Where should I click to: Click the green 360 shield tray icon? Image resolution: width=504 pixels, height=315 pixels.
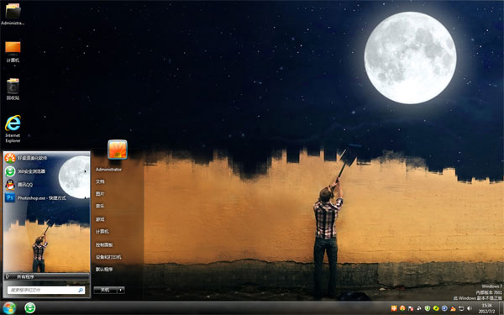pos(428,308)
